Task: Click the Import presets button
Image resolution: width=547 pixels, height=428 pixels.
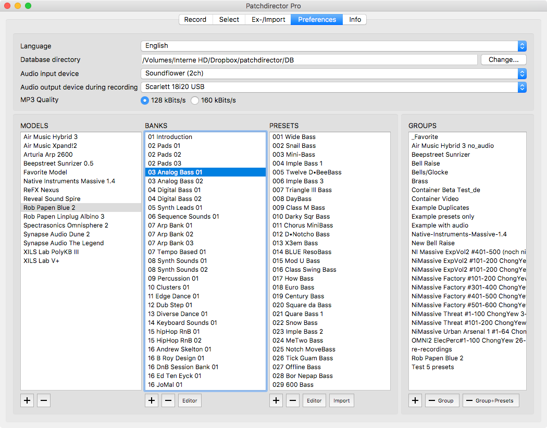Action: tap(342, 400)
